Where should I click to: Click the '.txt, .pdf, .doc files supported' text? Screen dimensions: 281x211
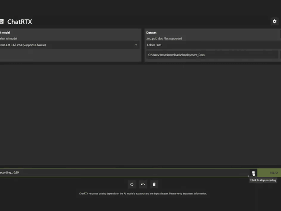pos(164,39)
